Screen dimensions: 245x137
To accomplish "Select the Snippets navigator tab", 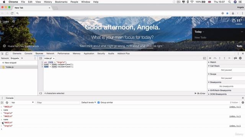I will tap(15, 58).
